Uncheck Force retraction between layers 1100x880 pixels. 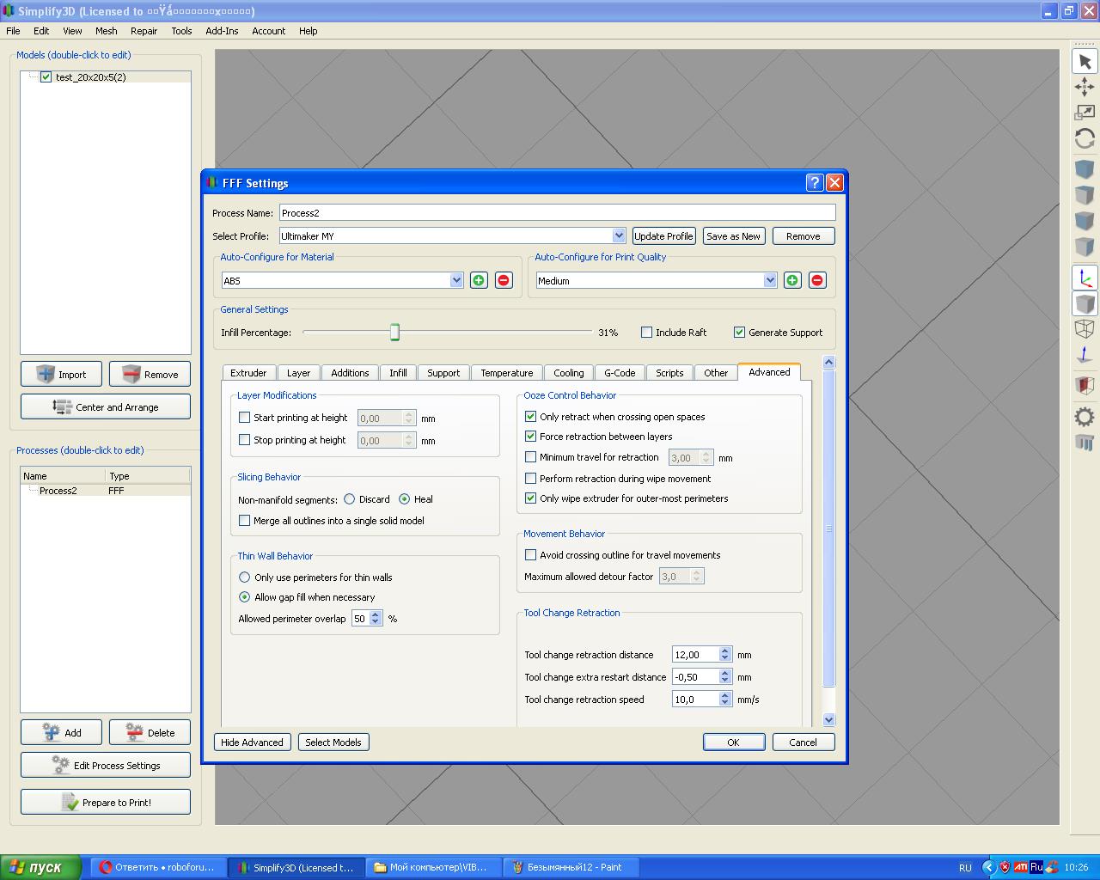(531, 437)
